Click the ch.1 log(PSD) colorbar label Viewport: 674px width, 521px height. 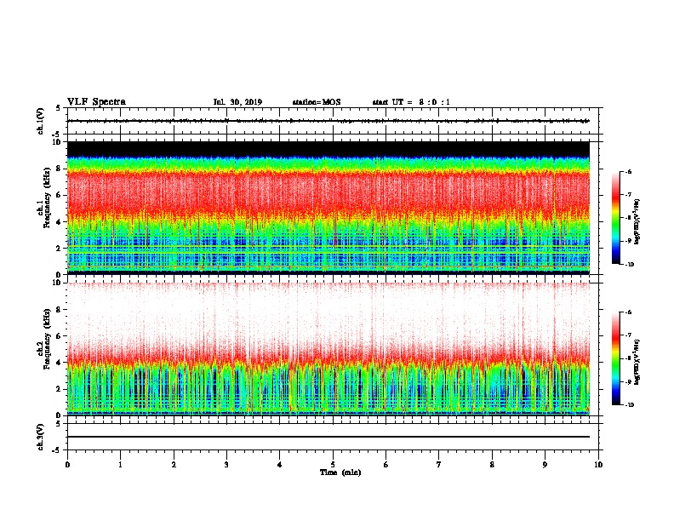coord(637,222)
